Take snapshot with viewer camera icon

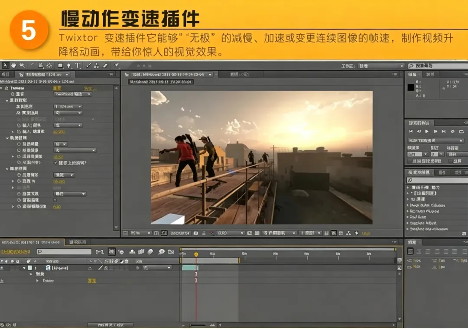point(196,233)
